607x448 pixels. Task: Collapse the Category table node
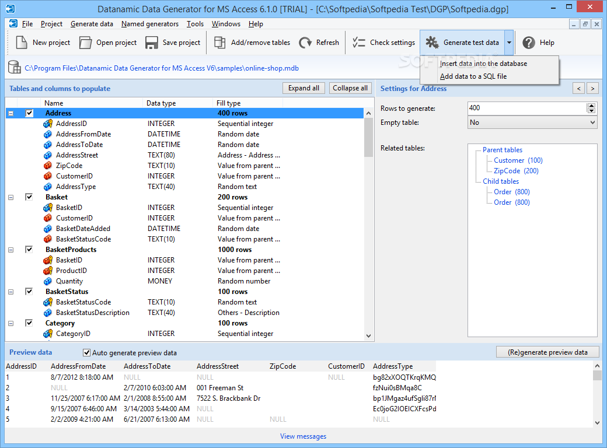[11, 323]
